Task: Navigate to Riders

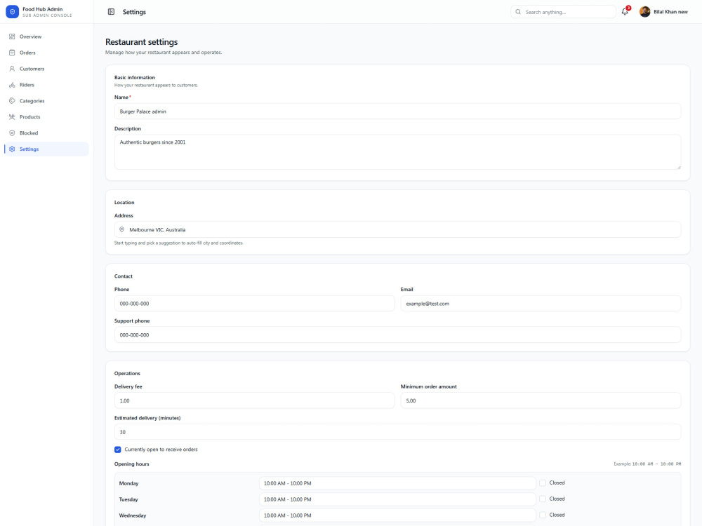Action: tap(46, 85)
